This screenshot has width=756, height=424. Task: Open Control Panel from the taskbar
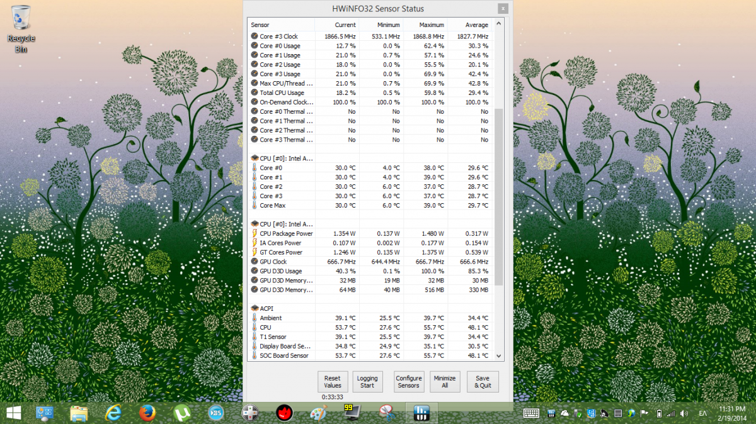click(x=45, y=413)
